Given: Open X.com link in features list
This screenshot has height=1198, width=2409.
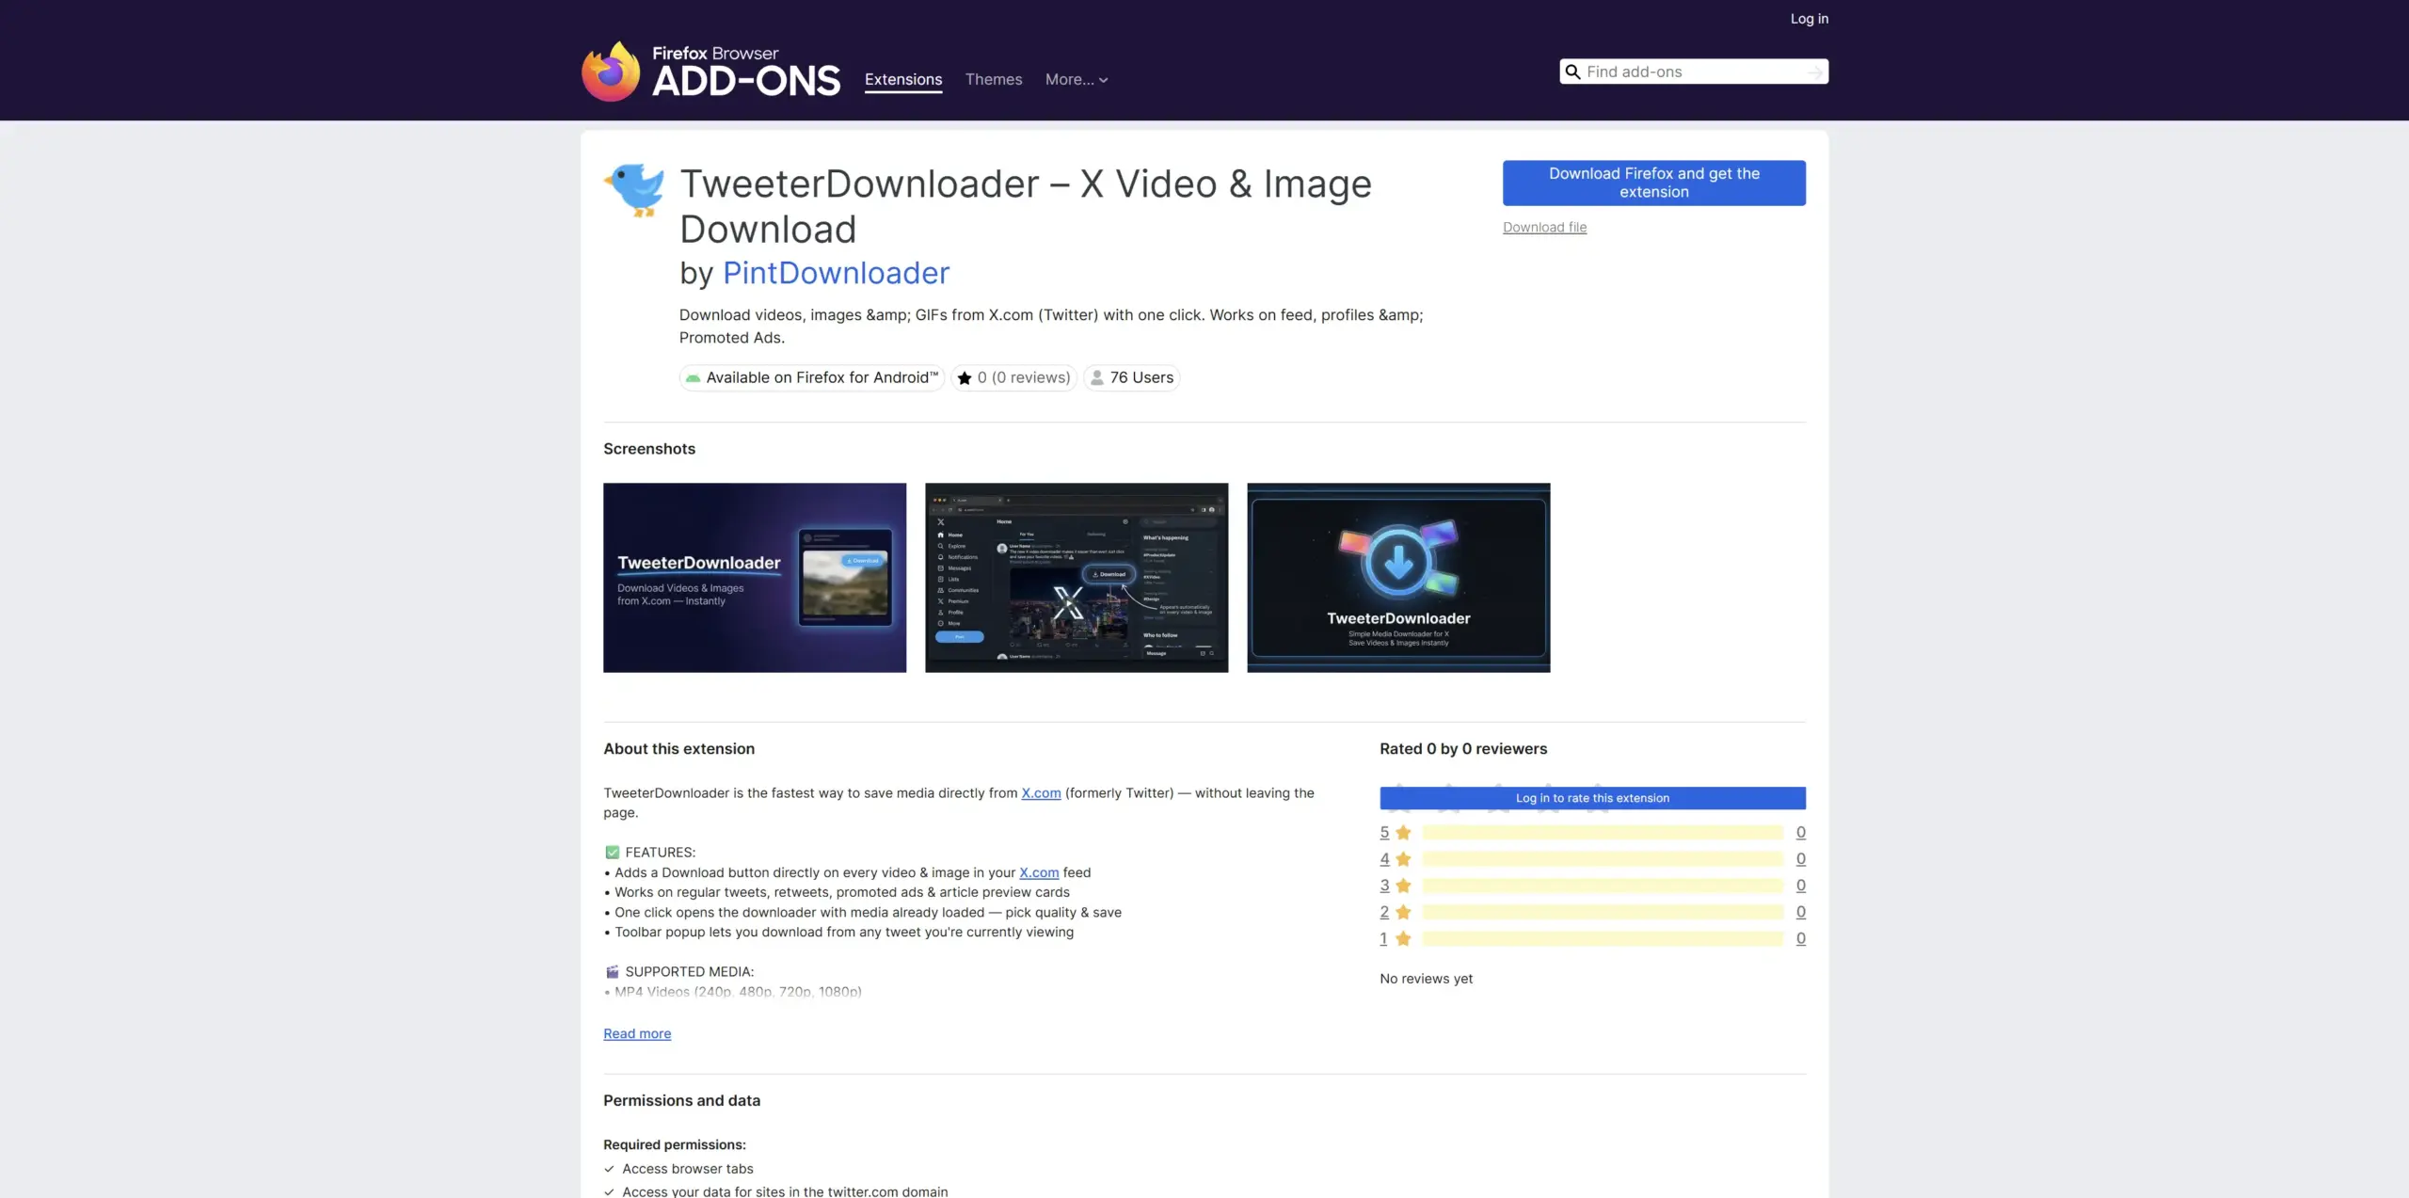Looking at the screenshot, I should (1039, 873).
